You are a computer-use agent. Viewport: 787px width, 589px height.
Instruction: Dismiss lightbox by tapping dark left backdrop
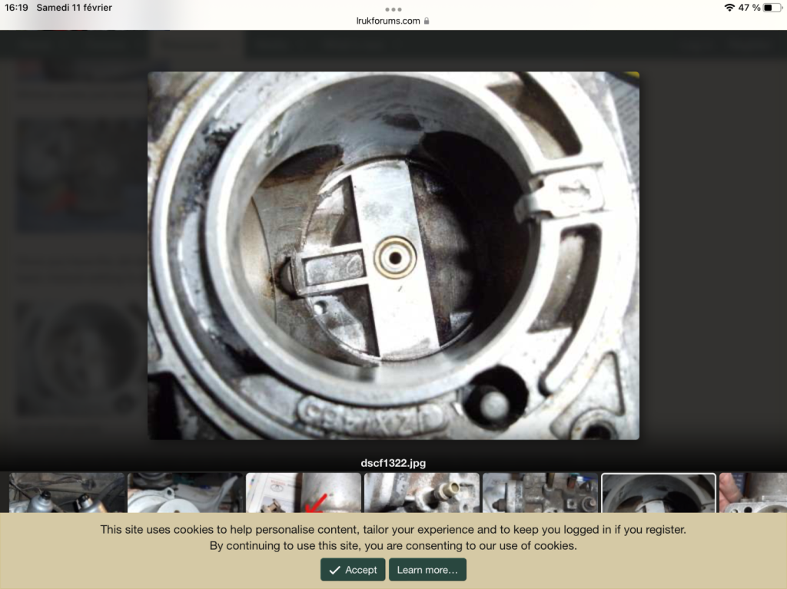tap(73, 251)
